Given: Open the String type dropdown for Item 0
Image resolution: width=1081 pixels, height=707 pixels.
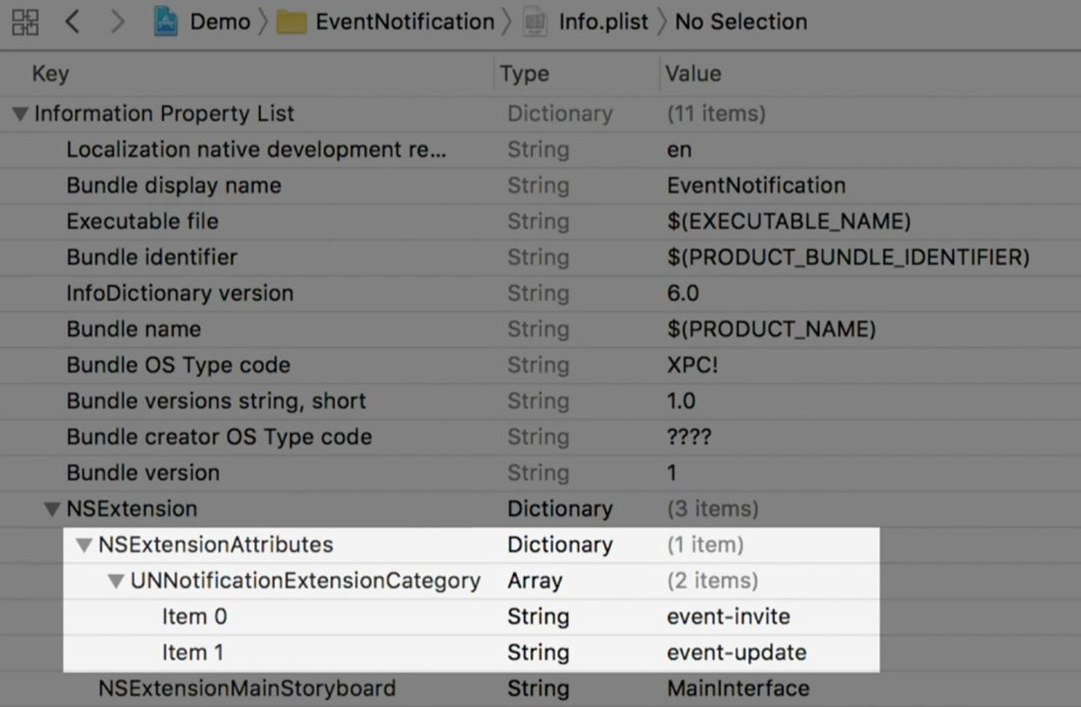Looking at the screenshot, I should point(538,617).
